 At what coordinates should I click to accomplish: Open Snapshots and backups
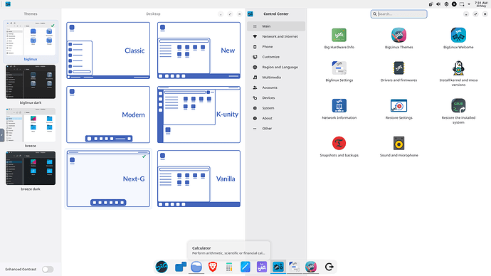[339, 147]
